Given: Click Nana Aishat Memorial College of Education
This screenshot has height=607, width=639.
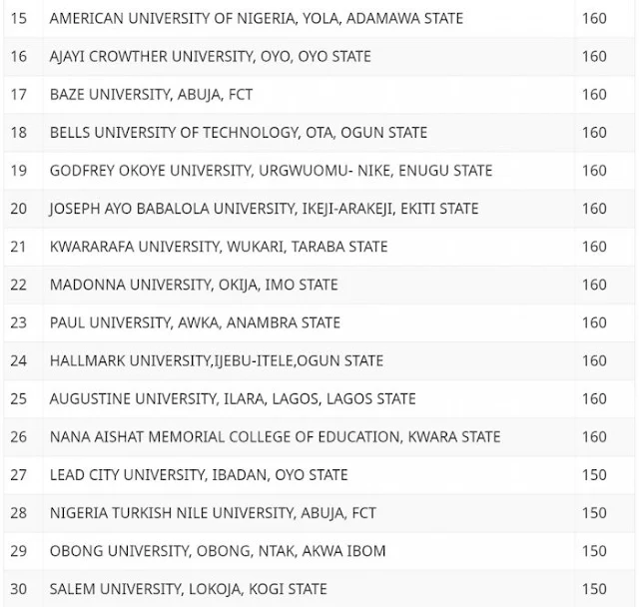Looking at the screenshot, I should pos(276,436).
